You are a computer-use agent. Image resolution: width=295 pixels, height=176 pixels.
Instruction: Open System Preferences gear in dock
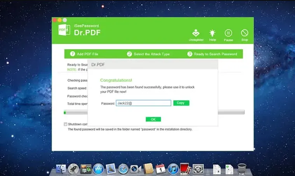click(198, 169)
